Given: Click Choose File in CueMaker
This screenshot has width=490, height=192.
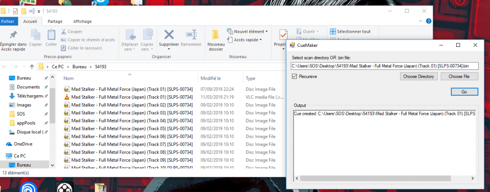Looking at the screenshot, I should point(459,76).
